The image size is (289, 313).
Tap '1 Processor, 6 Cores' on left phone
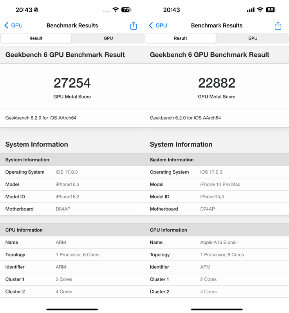point(78,255)
